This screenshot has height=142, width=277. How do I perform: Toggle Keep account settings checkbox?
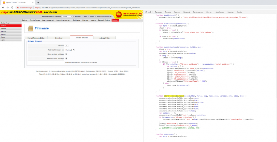pyautogui.click(x=66, y=58)
